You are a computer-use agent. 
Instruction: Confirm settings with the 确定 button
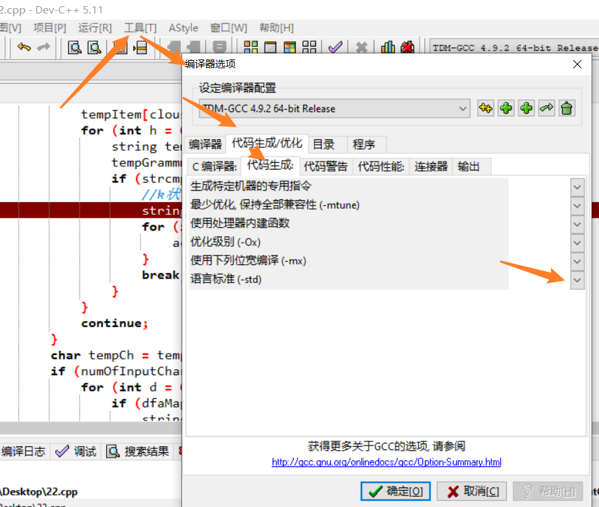click(395, 491)
